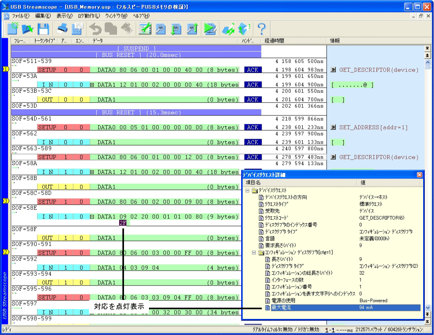Viewport: 434px width, 335px height.
Task: Click 経過時間 column header
Action: coord(293,41)
